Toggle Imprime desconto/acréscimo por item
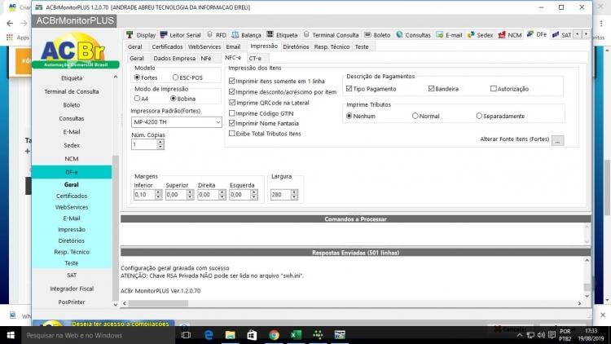 232,92
